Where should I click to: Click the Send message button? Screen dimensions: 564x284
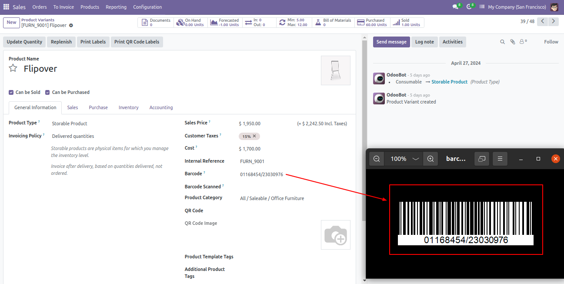(x=391, y=42)
